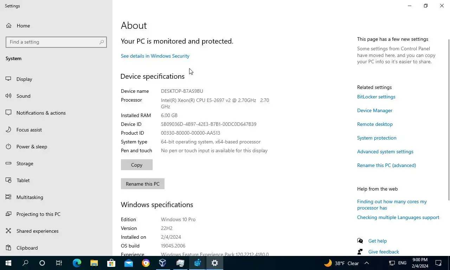Click the Shared experiences icon
This screenshot has height=270, width=450.
(8, 231)
